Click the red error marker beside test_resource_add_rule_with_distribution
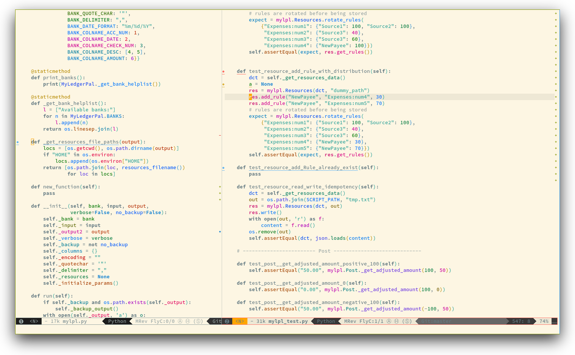 pyautogui.click(x=223, y=71)
